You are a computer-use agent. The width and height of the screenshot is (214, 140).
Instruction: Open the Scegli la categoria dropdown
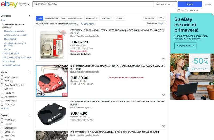pyautogui.click(x=24, y=4)
